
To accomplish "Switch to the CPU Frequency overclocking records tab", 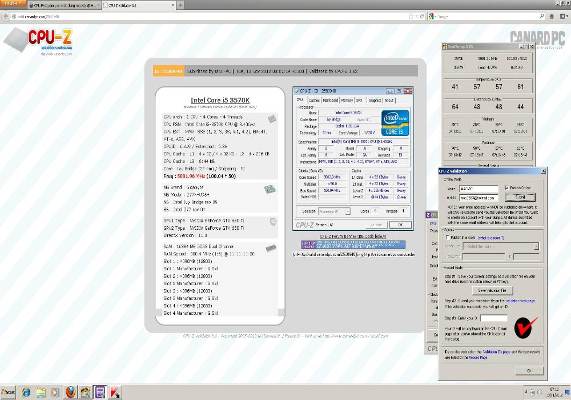I will pos(64,5).
